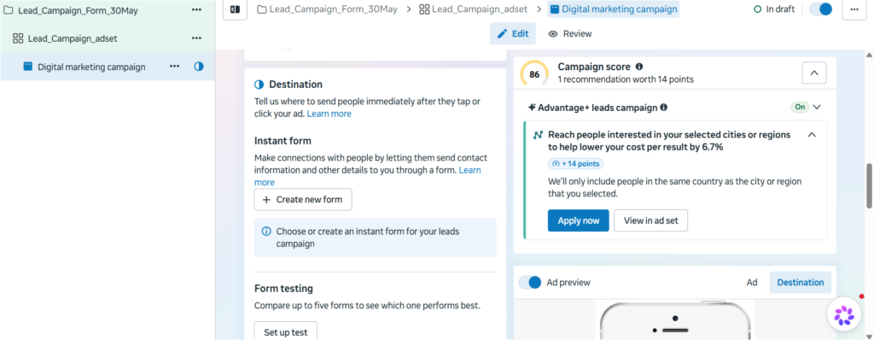This screenshot has height=340, width=874.
Task: Switch to the Review tab
Action: 569,33
